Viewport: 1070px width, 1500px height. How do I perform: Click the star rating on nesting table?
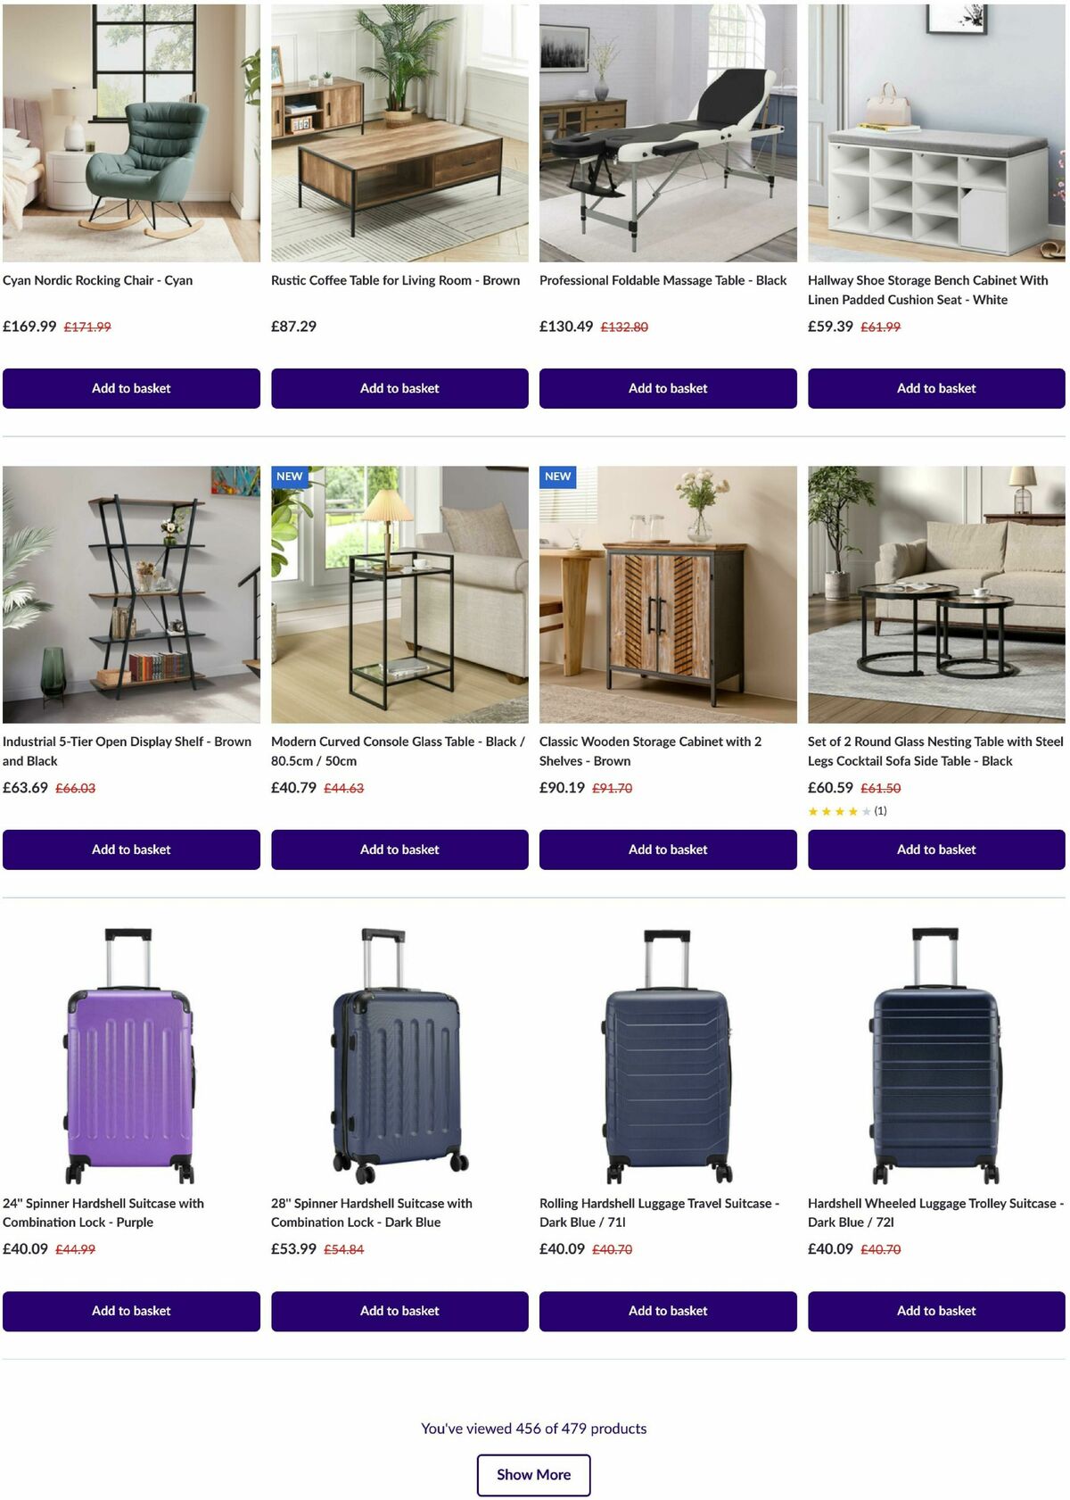tap(838, 811)
